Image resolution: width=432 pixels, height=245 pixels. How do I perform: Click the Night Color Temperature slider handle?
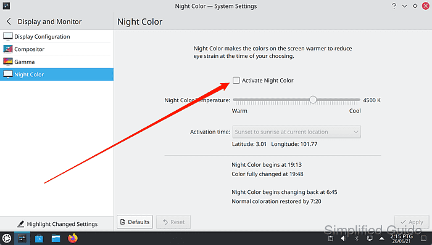click(x=313, y=100)
